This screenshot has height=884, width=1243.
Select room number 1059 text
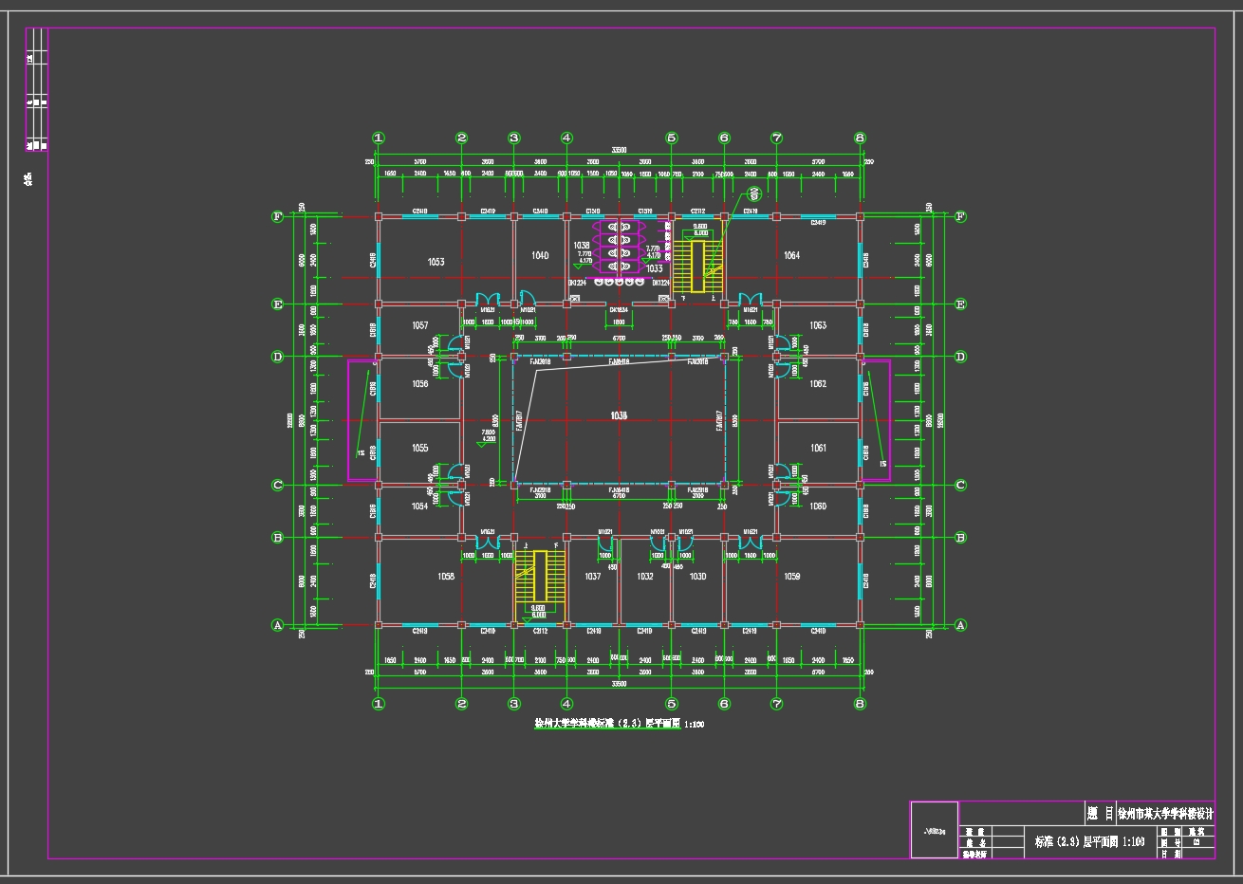pos(791,577)
